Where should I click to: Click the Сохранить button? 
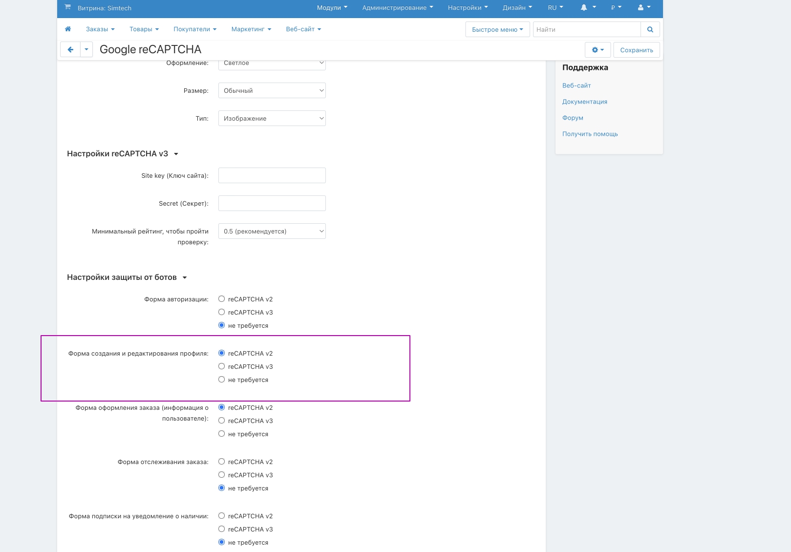coord(637,50)
